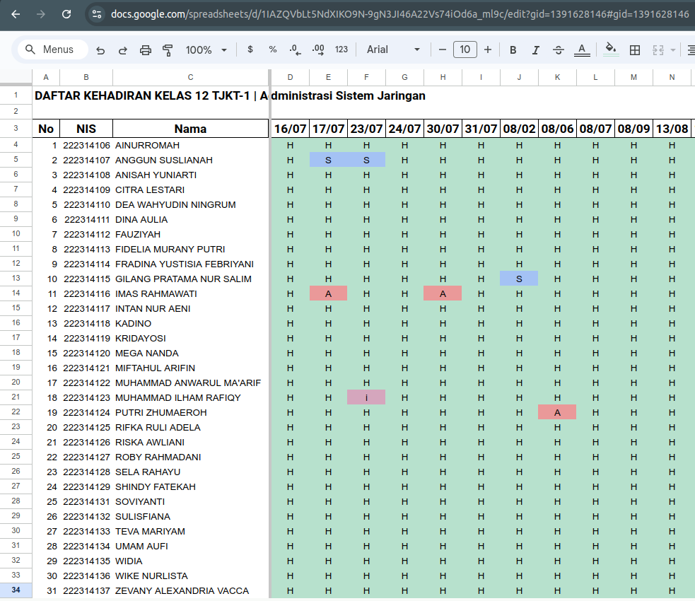Activate the paint format tool
The width and height of the screenshot is (695, 601).
tap(168, 49)
